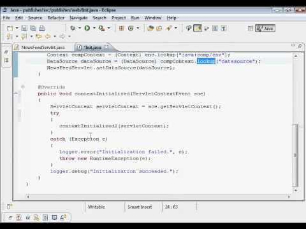This screenshot has width=306, height=229.
Task: Open the Search menu
Action: coord(99,18)
